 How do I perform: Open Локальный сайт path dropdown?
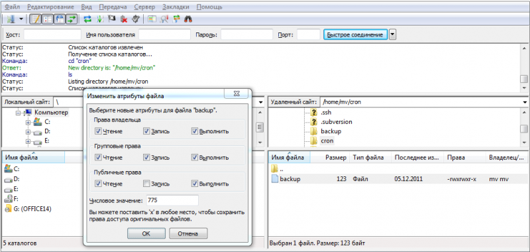pos(260,102)
